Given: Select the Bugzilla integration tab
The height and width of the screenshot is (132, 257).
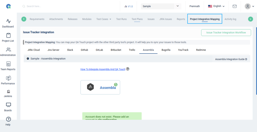Looking at the screenshot, I should coord(166,50).
